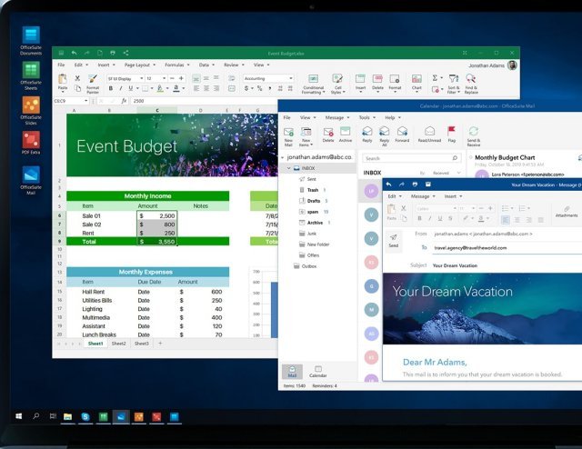Open the Archive folder in Mail

click(x=315, y=223)
